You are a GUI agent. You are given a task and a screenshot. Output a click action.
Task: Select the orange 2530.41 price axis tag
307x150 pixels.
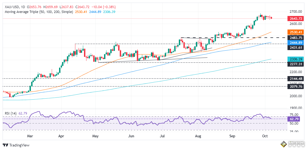point(296,32)
